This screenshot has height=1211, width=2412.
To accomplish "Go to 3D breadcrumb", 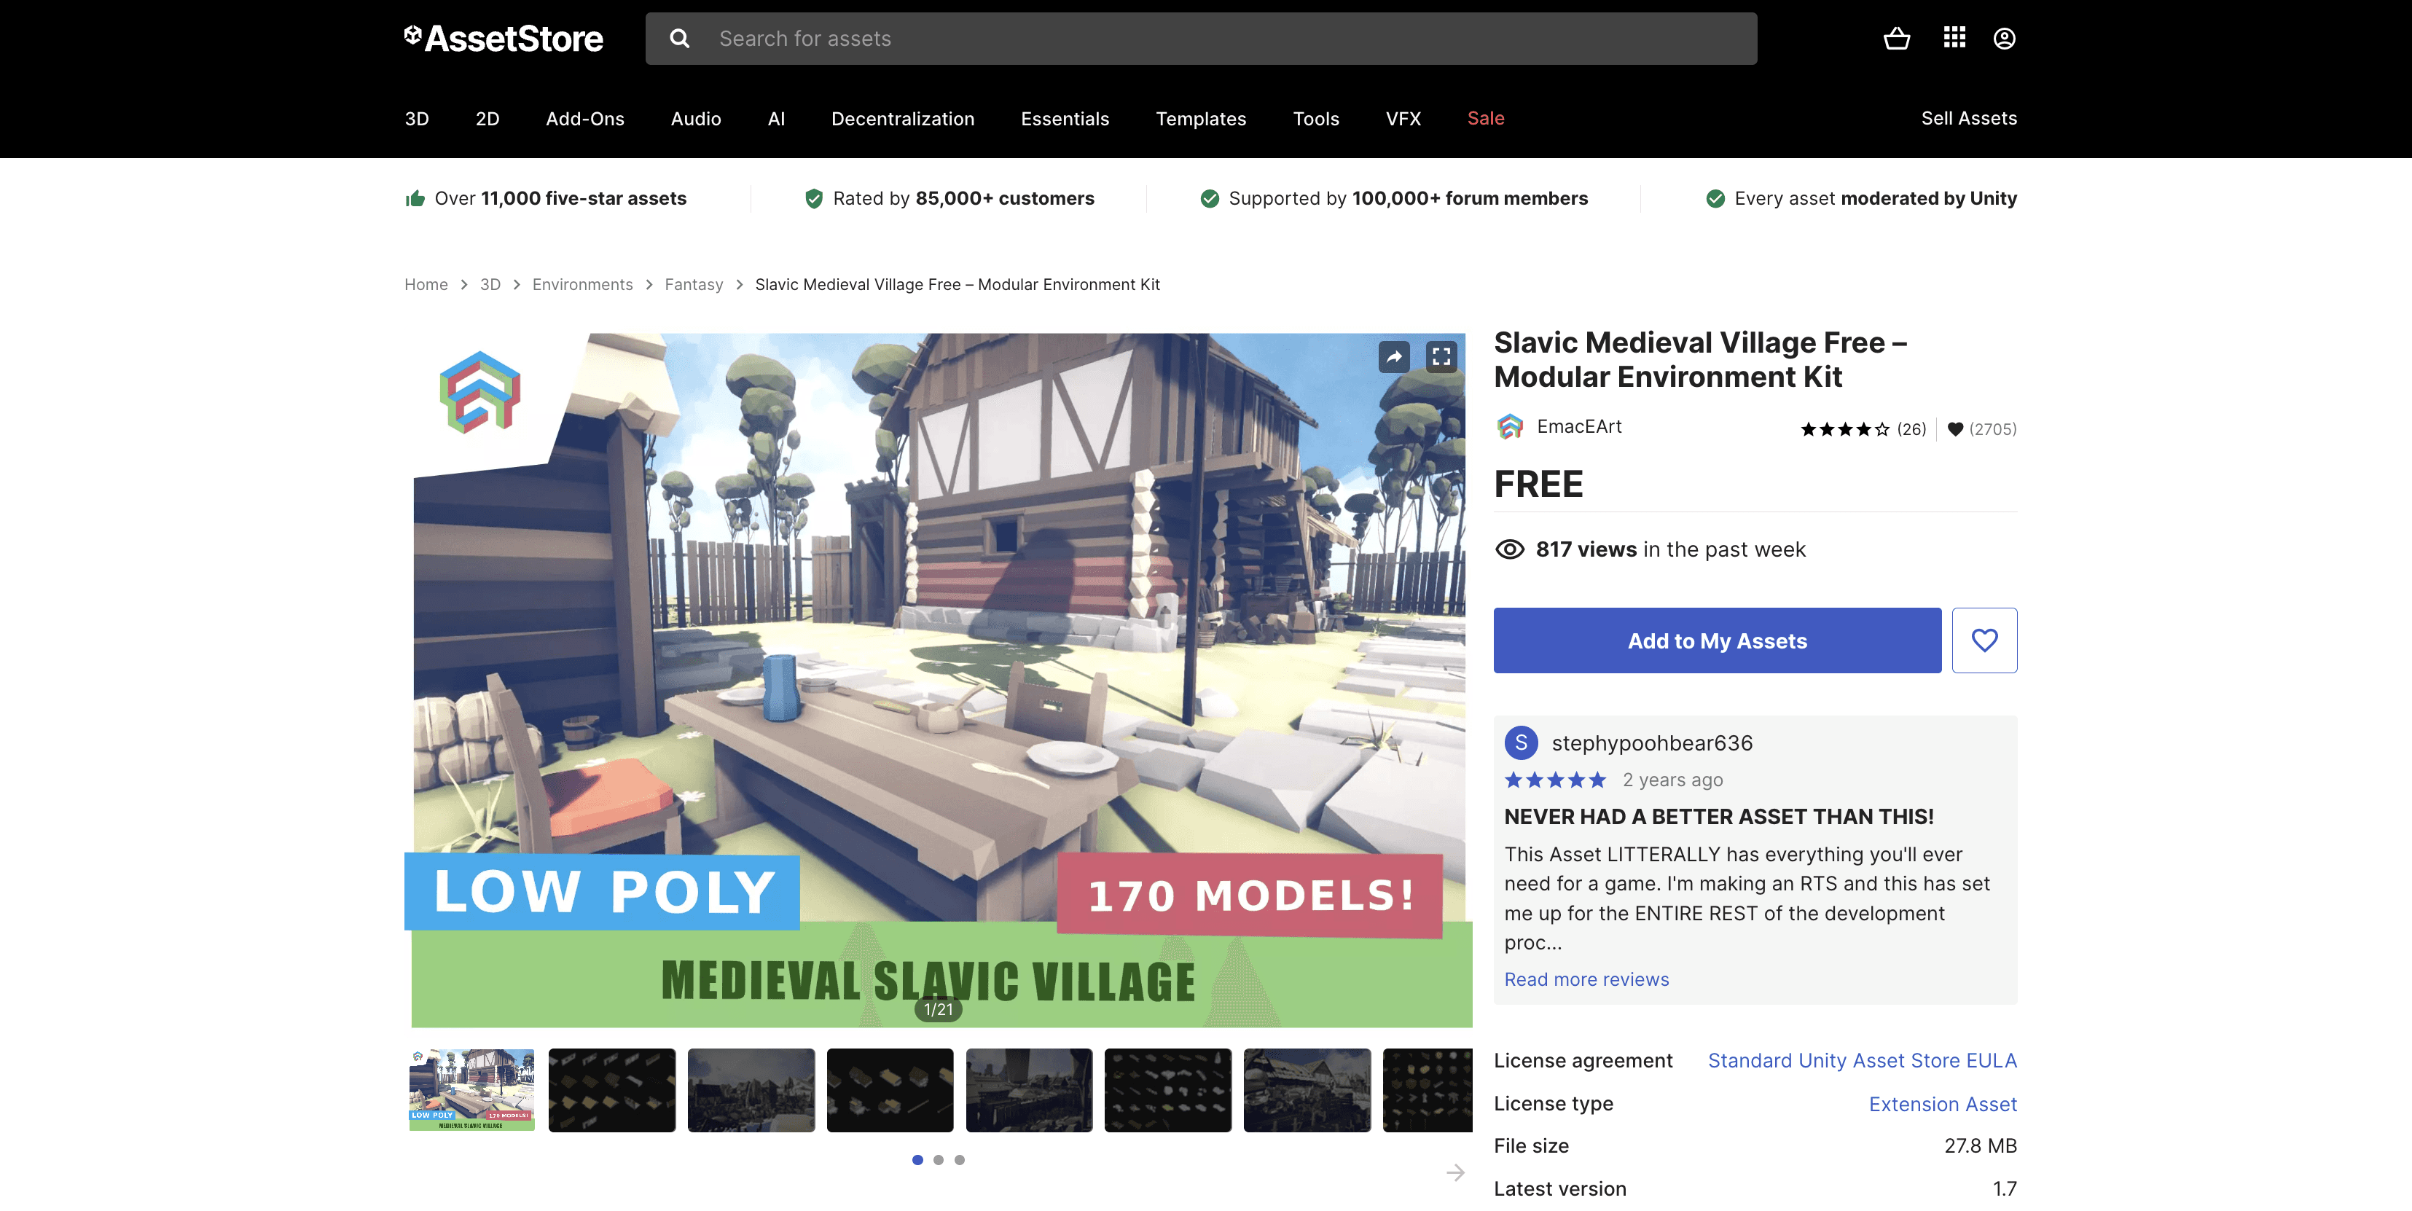I will coord(490,285).
